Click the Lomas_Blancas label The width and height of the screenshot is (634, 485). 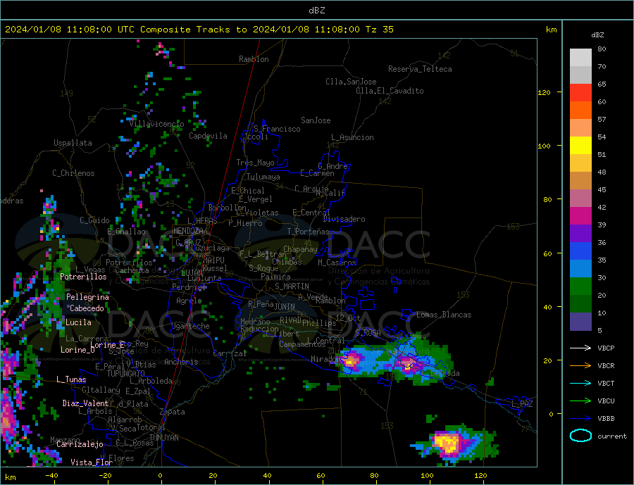coord(444,315)
